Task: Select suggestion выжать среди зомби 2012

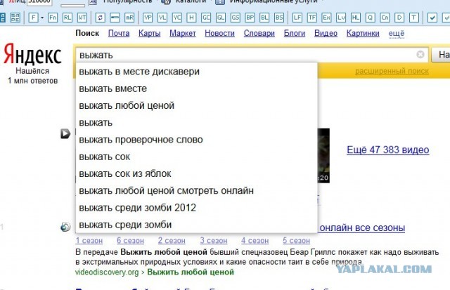Action: [197, 208]
